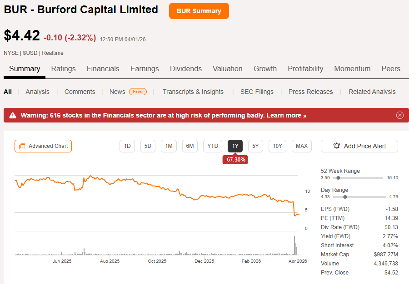The height and width of the screenshot is (284, 409).
Task: Switch to the Valuation tab
Action: click(228, 69)
